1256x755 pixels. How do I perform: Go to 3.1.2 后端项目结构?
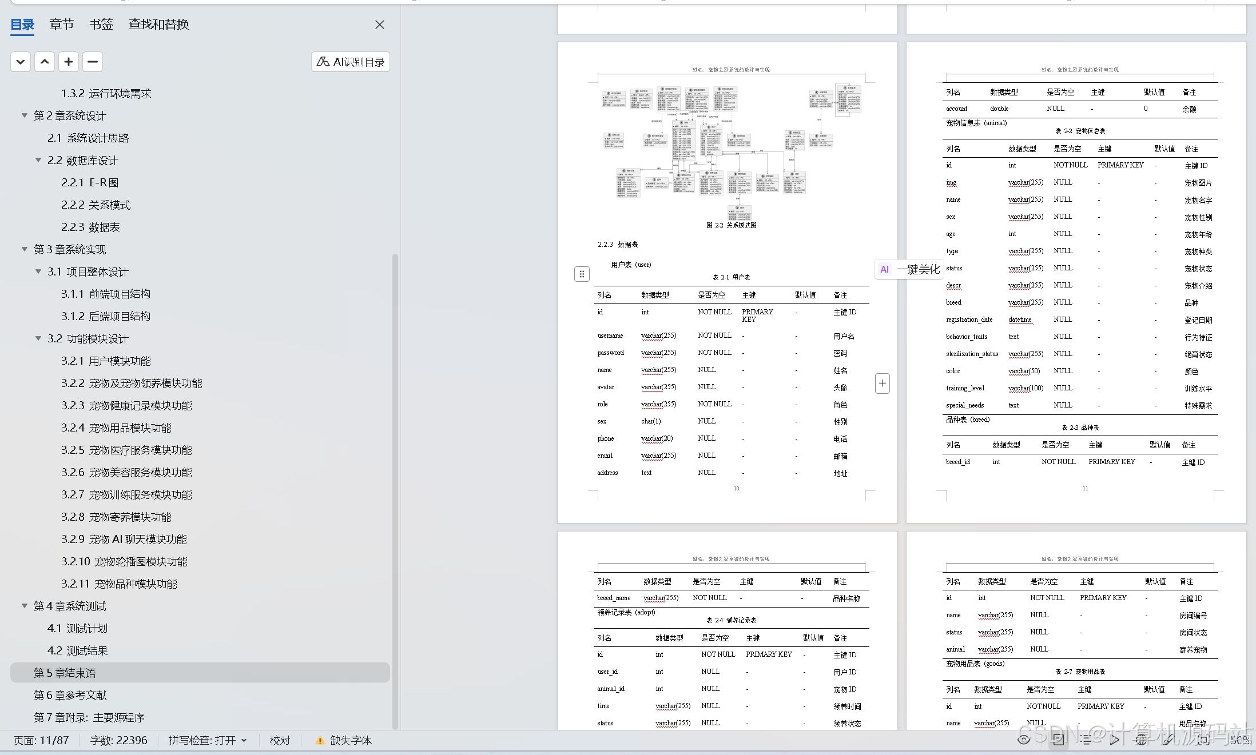point(106,316)
